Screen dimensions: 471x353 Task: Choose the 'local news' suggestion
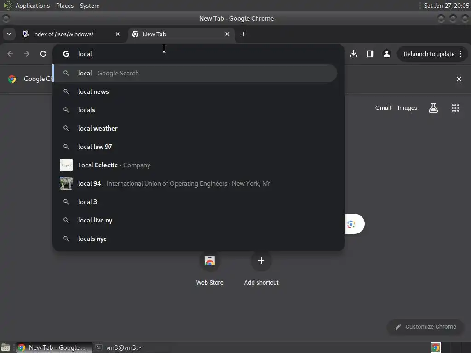195,91
